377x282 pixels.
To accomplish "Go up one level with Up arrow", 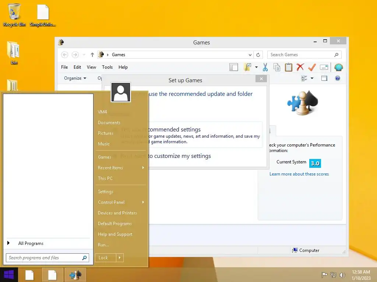I will (x=92, y=55).
